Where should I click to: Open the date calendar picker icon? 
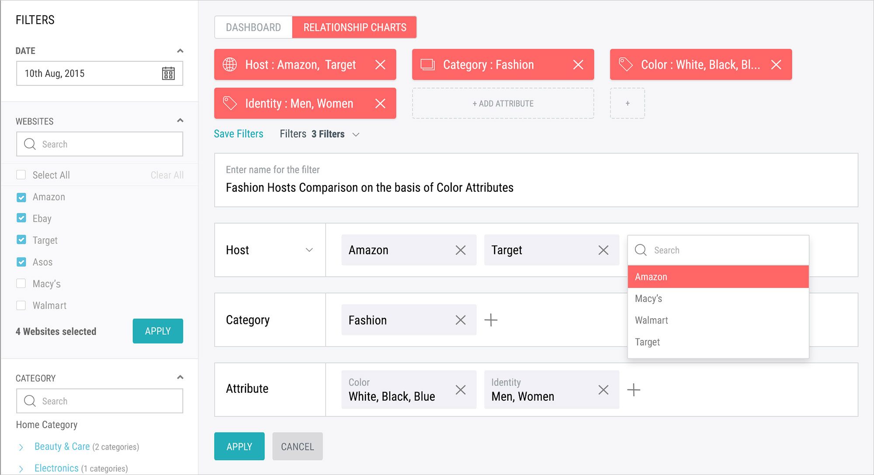pyautogui.click(x=168, y=73)
